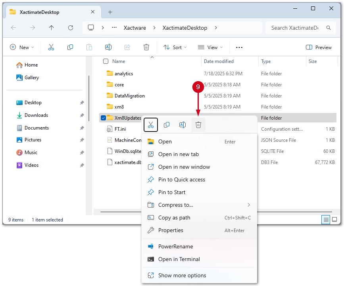344x286 pixels.
Task: Choose Open in Terminal
Action: 200,259
